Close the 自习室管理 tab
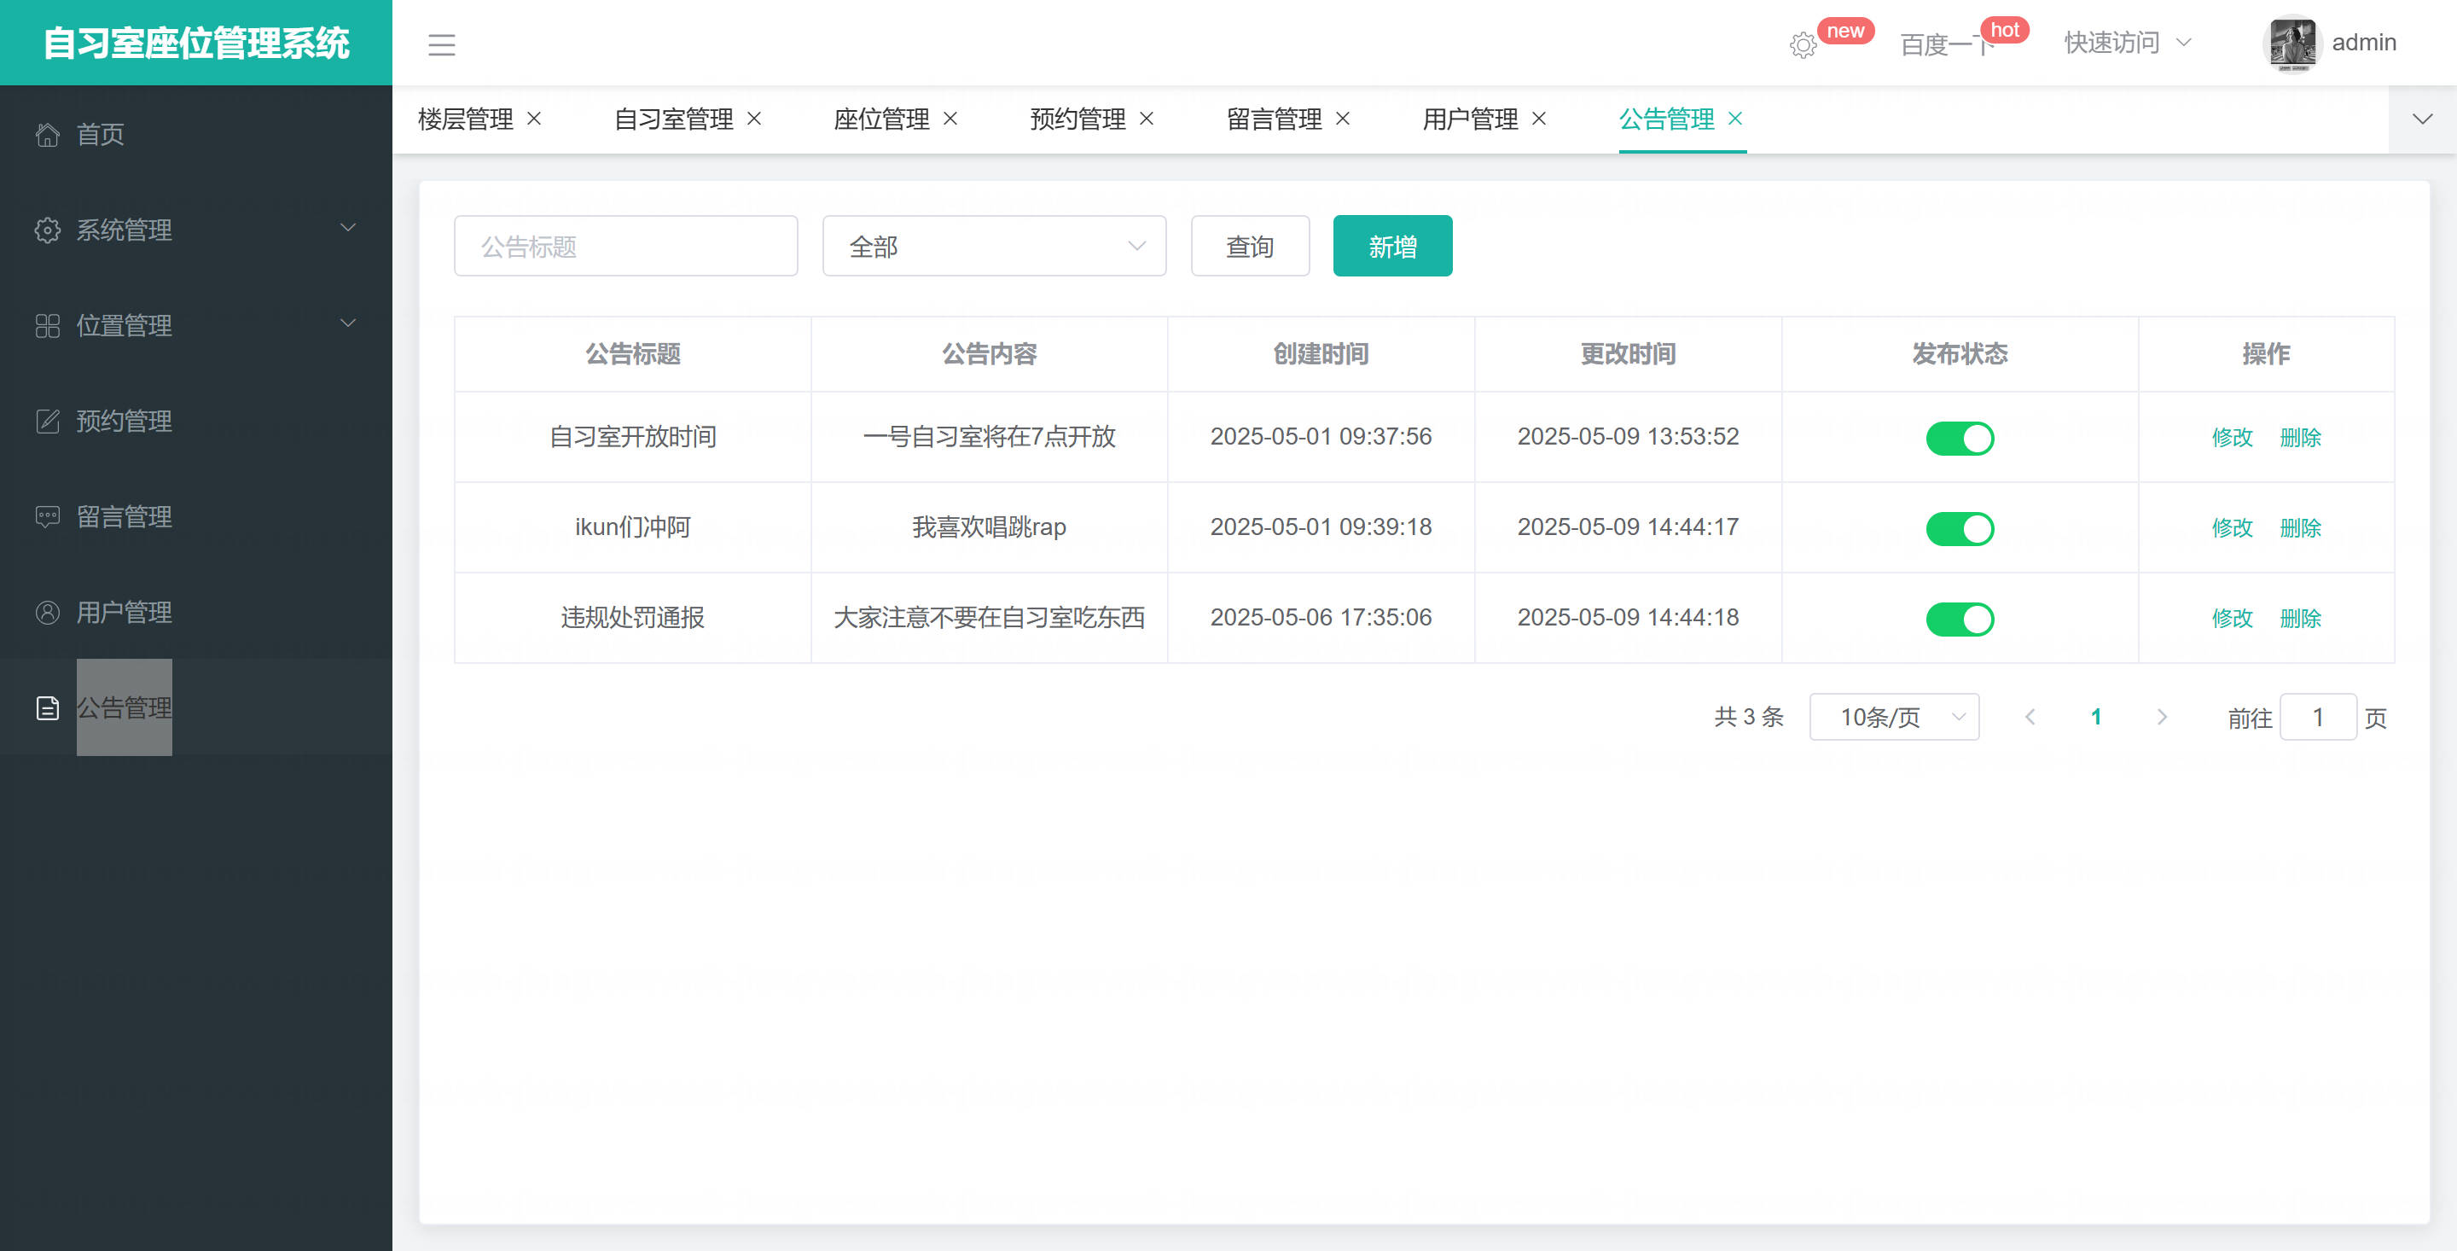Image resolution: width=2457 pixels, height=1251 pixels. 754,119
